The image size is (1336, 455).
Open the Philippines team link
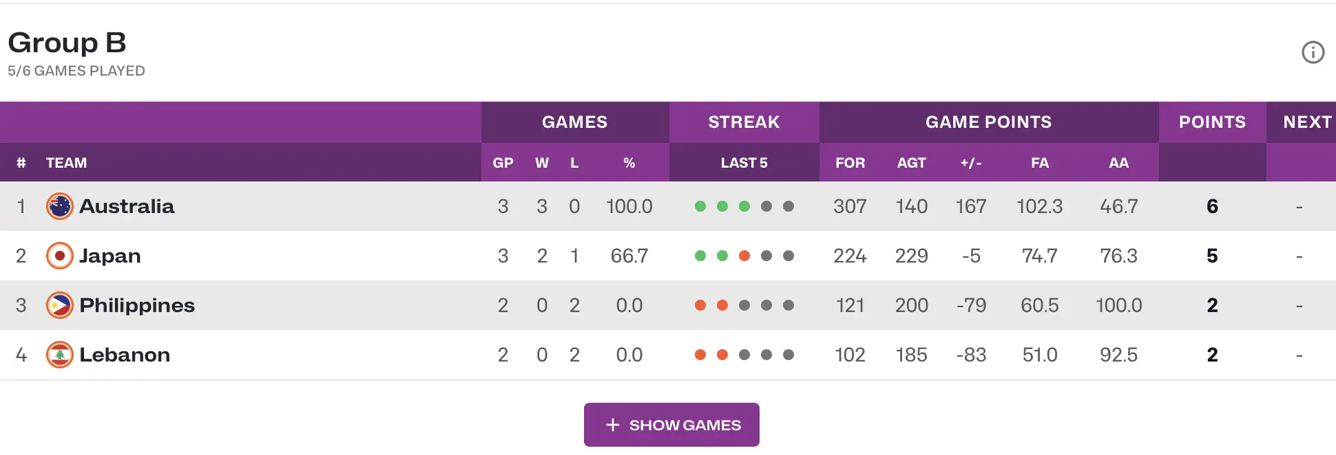point(137,305)
